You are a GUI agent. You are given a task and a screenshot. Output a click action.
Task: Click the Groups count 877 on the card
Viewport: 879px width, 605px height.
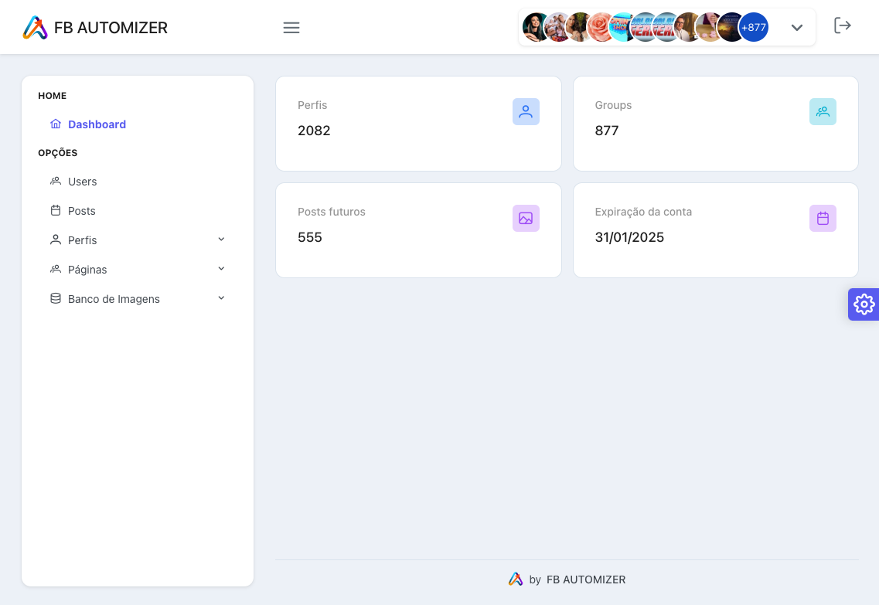607,131
